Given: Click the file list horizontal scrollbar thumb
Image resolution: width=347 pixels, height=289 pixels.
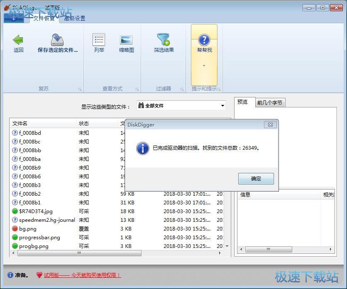Looking at the screenshot, I should [x=79, y=253].
